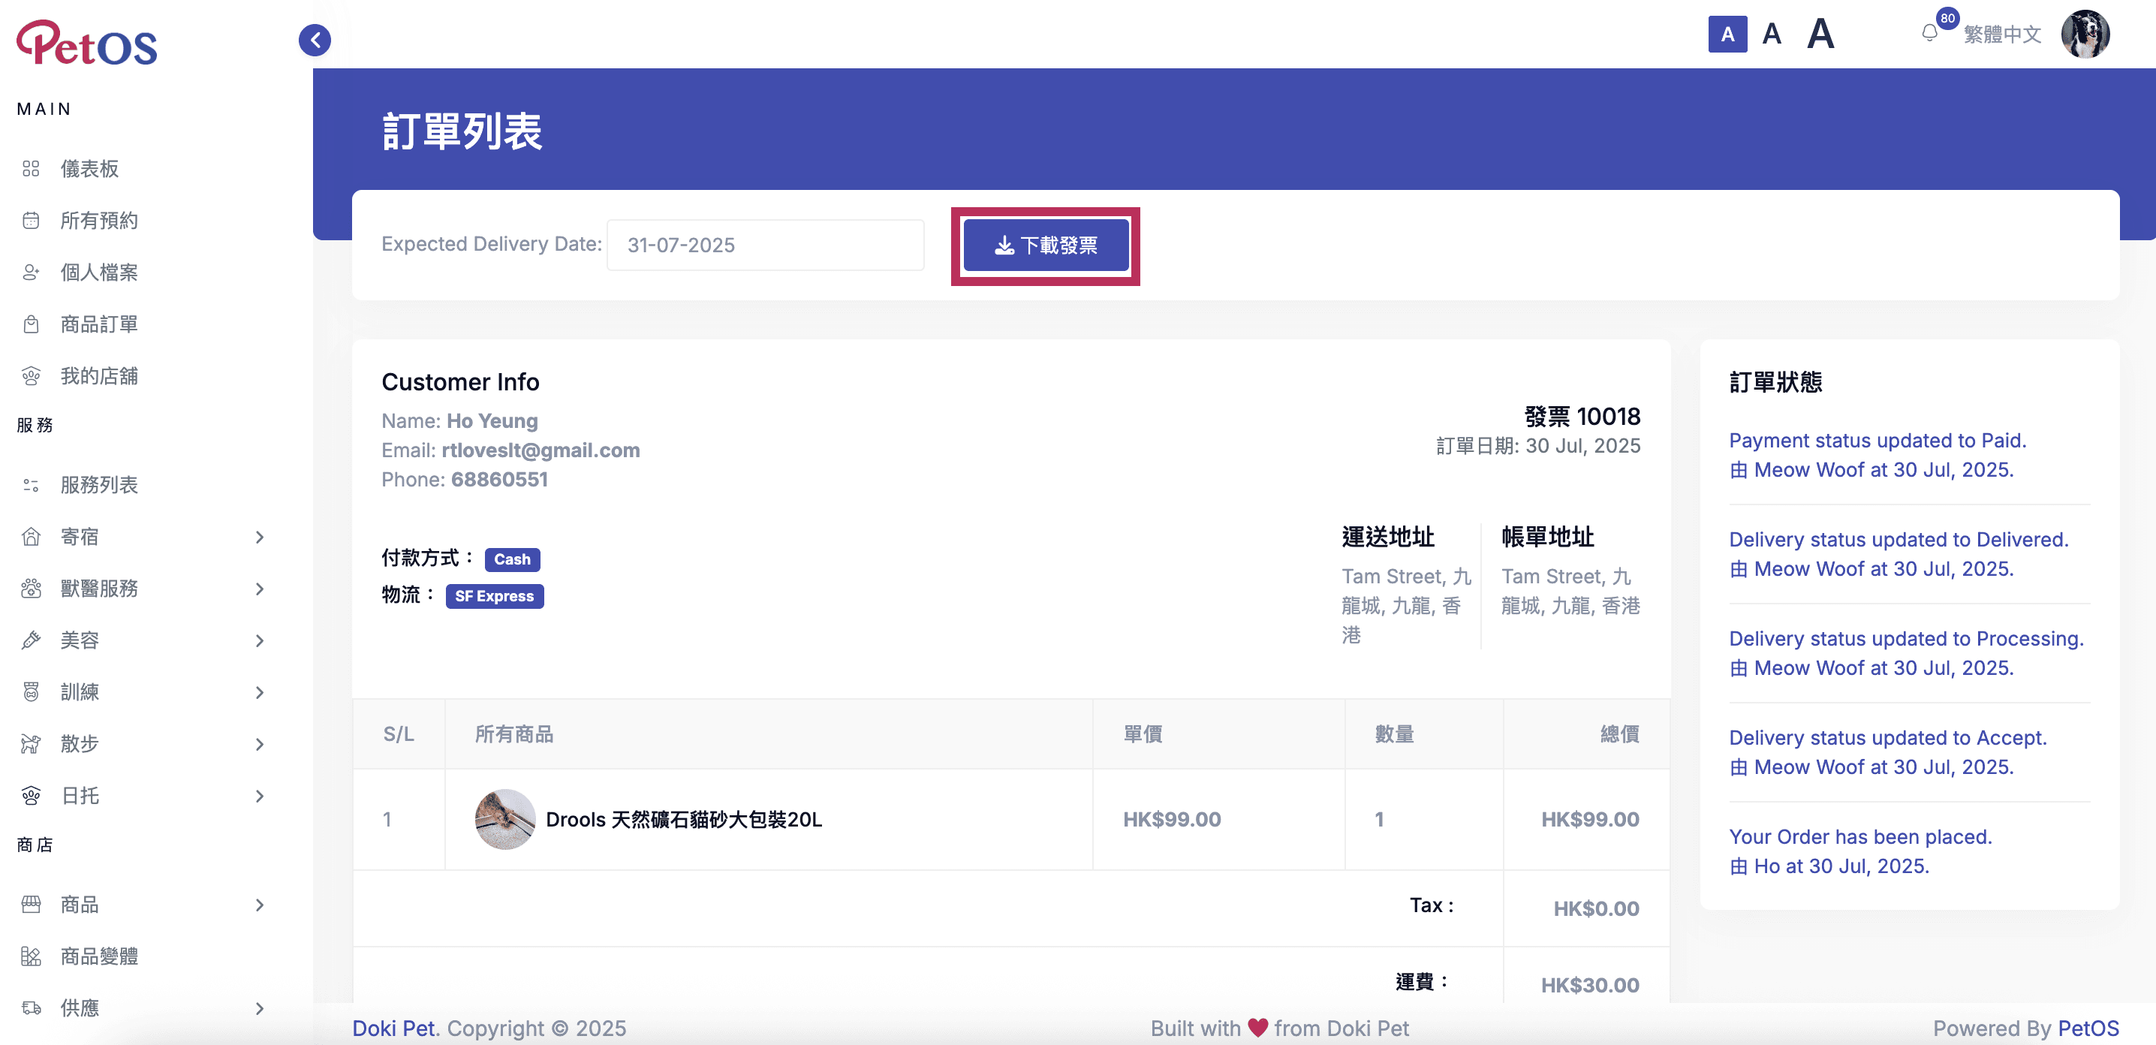
Task: Click the Drools 天然礦石貓砂大包裝20L product name
Action: coord(684,820)
